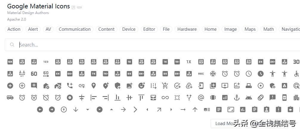
Task: Select the snowflake AC unit icon
Action: (x=213, y=74)
